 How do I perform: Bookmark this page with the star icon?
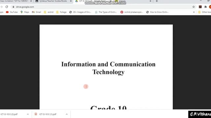(x=194, y=7)
